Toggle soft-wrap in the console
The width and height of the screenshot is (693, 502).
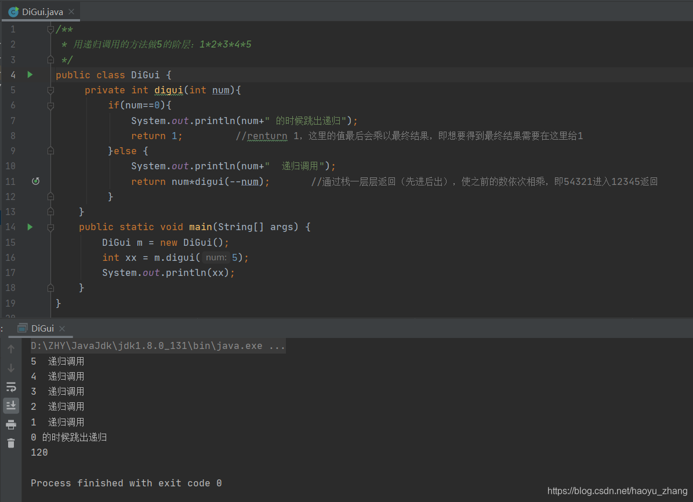(11, 387)
